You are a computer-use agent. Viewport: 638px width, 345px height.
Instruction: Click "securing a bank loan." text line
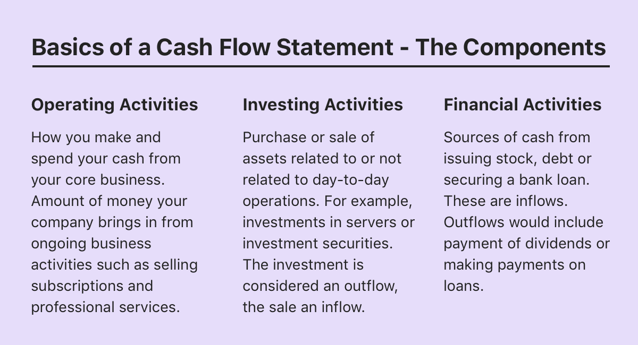[x=517, y=180]
